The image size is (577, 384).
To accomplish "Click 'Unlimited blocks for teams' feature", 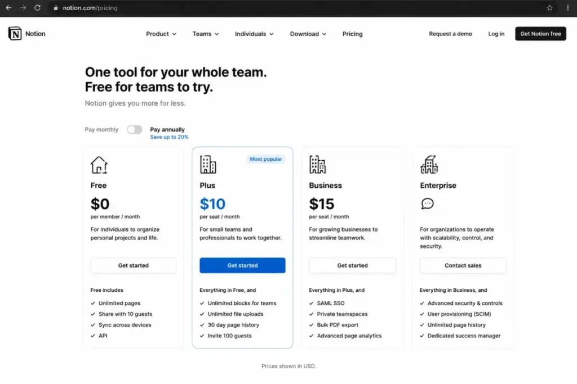I will coord(242,303).
